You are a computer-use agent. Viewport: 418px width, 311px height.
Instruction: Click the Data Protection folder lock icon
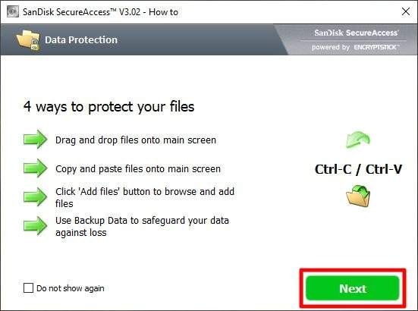tap(28, 40)
